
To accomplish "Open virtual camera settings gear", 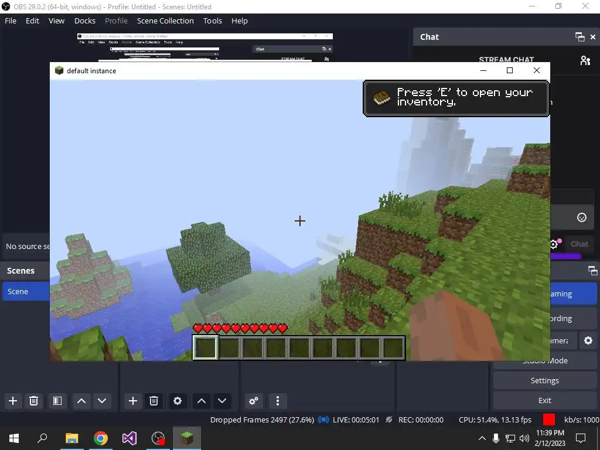I will 588,340.
